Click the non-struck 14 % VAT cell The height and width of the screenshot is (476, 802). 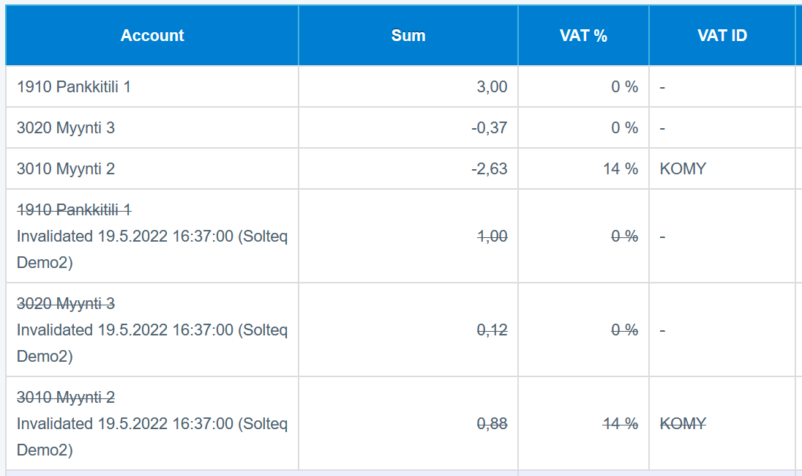(621, 169)
